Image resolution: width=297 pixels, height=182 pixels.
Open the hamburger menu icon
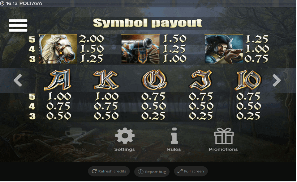point(18,25)
